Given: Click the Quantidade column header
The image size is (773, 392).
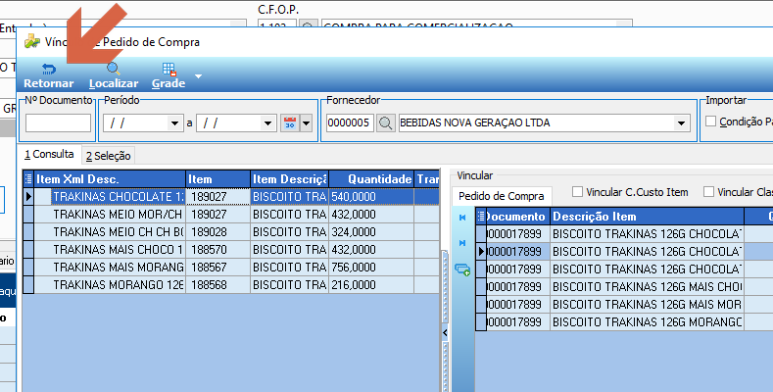Looking at the screenshot, I should pos(371,179).
